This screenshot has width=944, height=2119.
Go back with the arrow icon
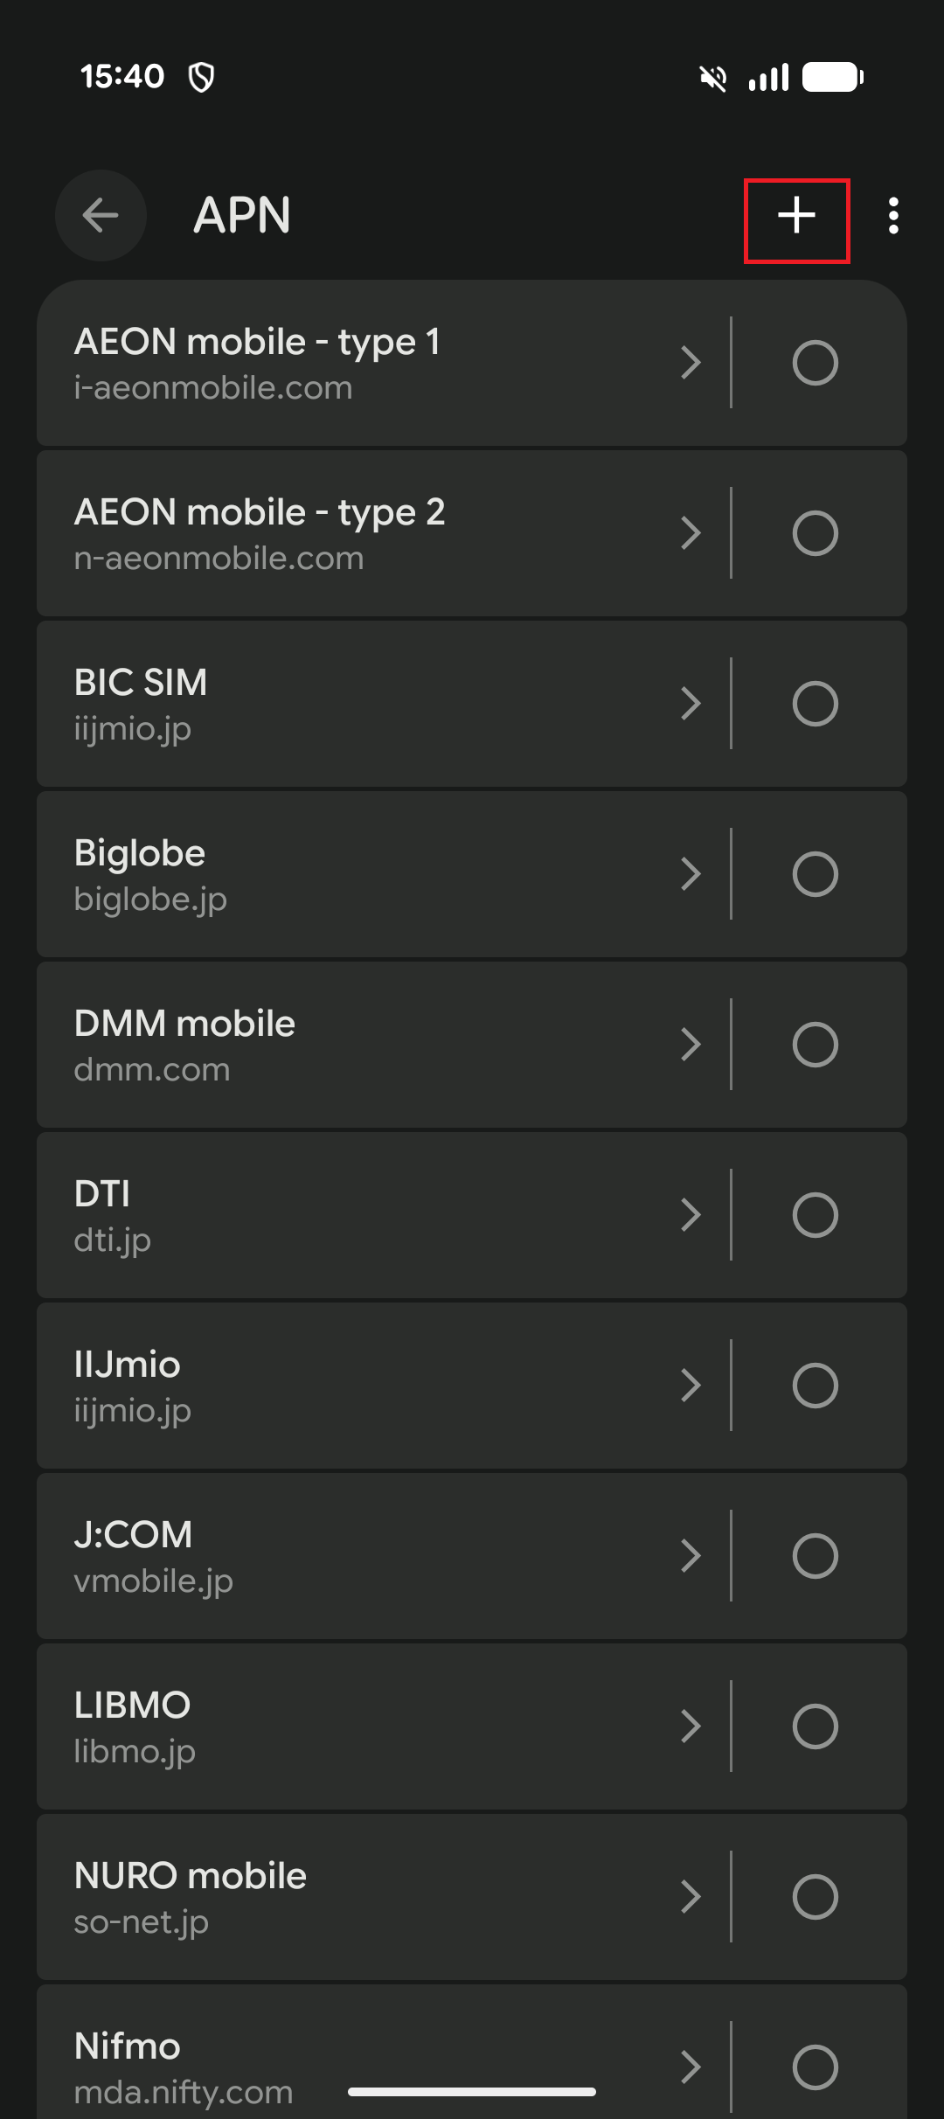(x=101, y=216)
